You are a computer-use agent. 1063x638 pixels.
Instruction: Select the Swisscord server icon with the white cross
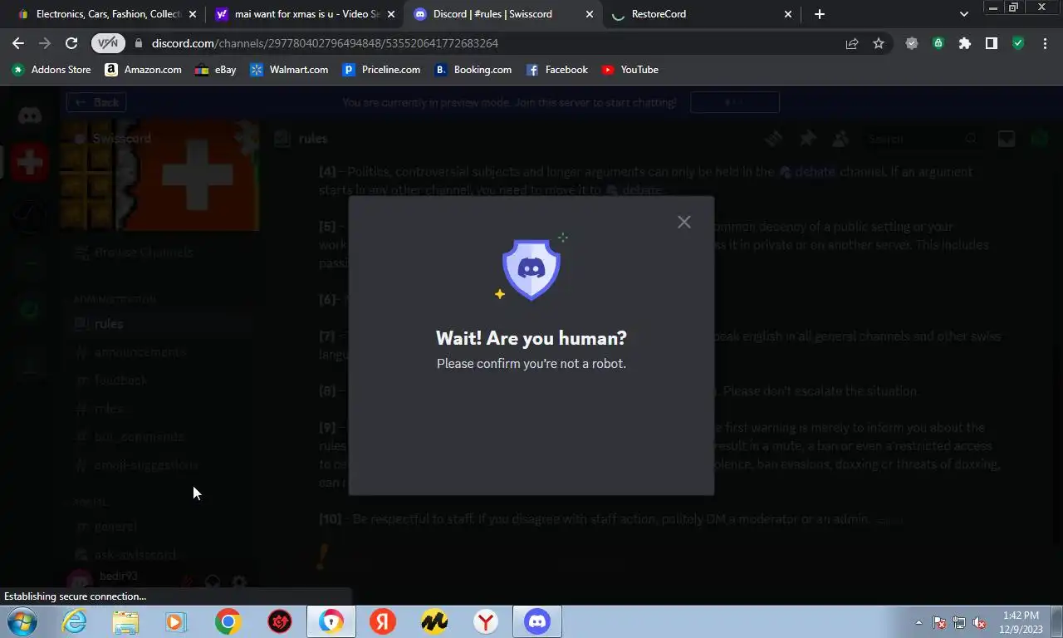click(30, 163)
